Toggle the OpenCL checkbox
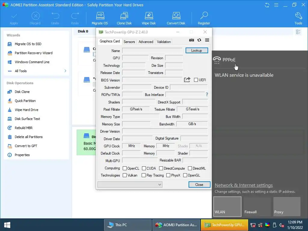The image size is (308, 231). click(x=125, y=168)
